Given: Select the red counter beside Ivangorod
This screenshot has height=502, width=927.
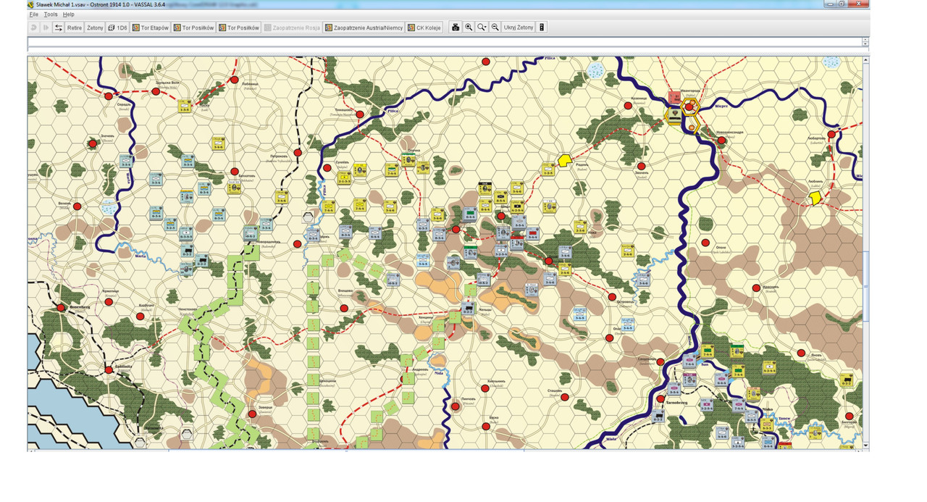Looking at the screenshot, I should [x=674, y=97].
